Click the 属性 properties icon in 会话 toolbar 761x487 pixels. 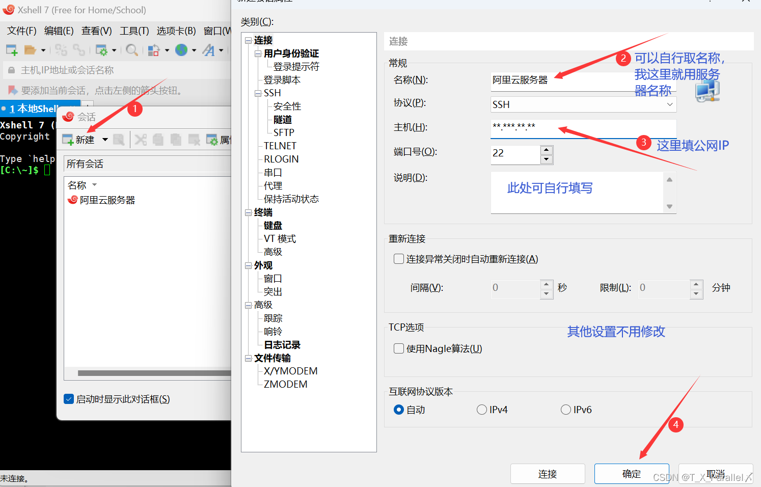coord(212,140)
